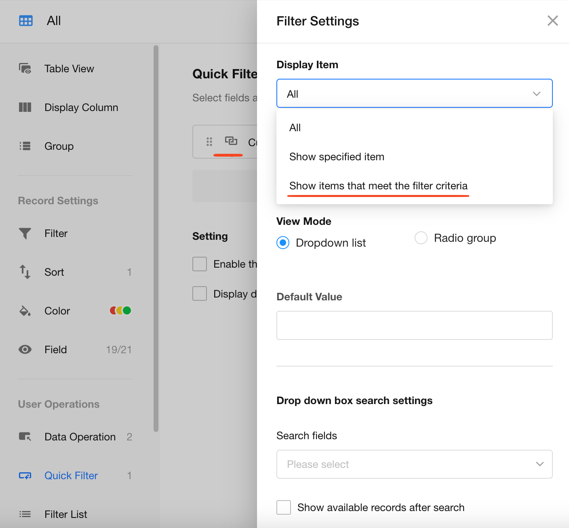Click the Field eye icon

coord(25,350)
